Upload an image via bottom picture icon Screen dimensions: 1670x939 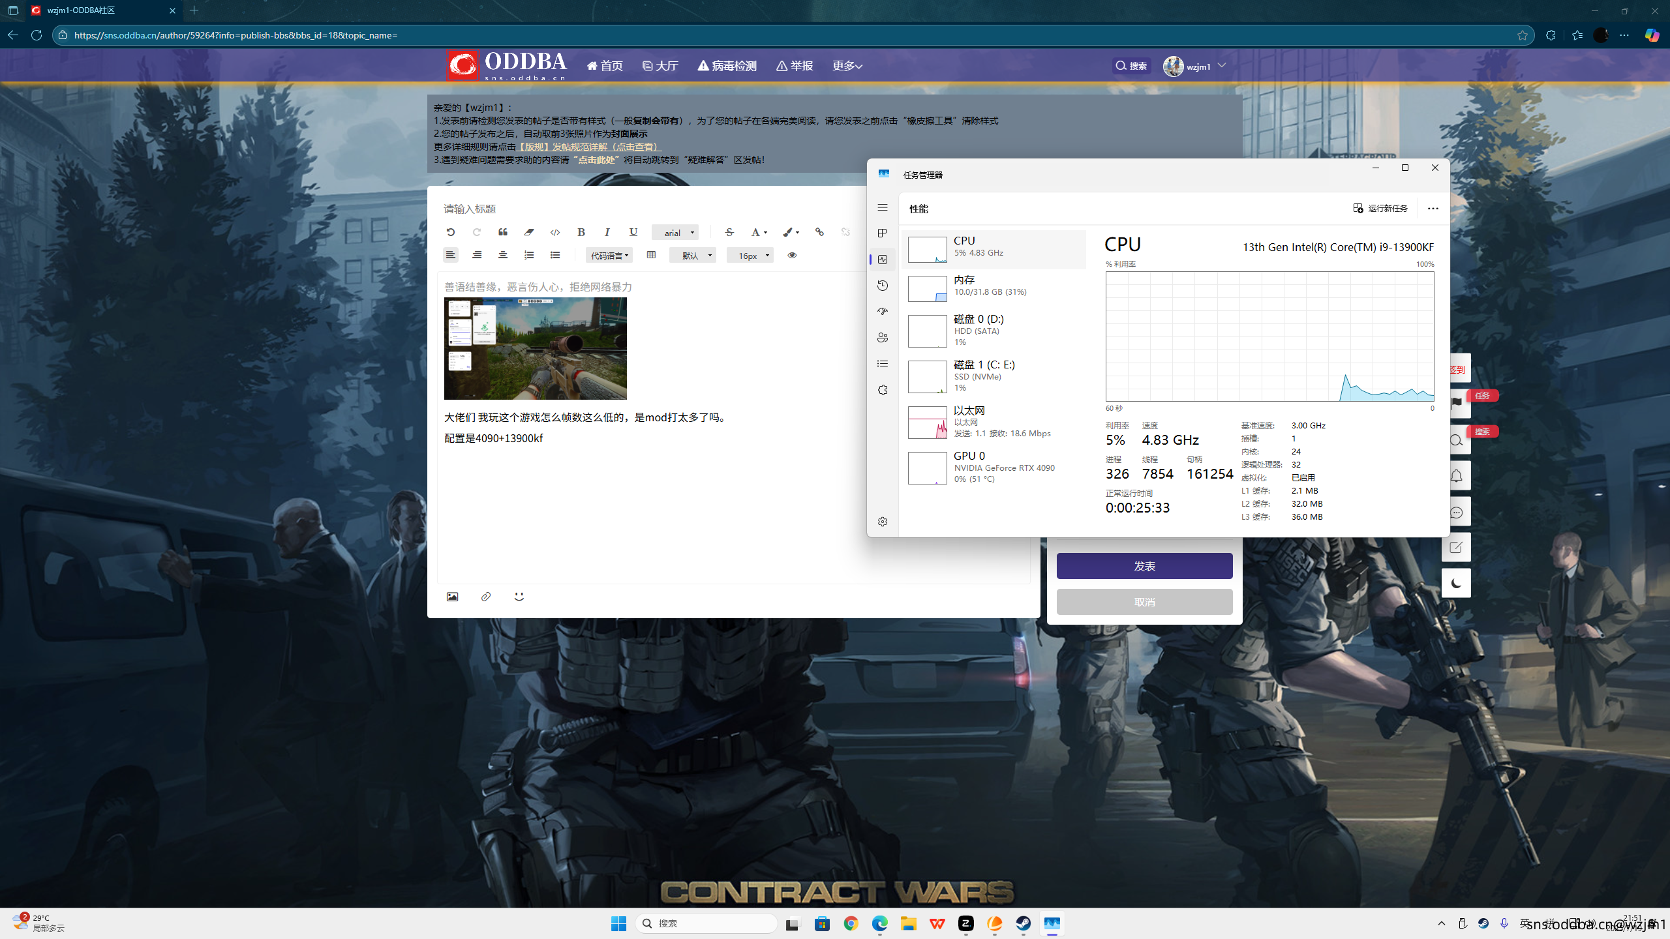(452, 597)
